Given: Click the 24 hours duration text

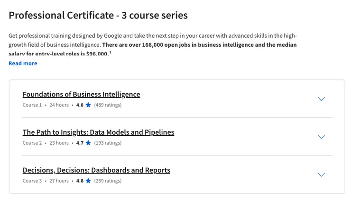Looking at the screenshot, I should click(59, 105).
